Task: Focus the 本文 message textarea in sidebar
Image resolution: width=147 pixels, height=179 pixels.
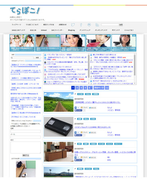Action: [x=26, y=148]
